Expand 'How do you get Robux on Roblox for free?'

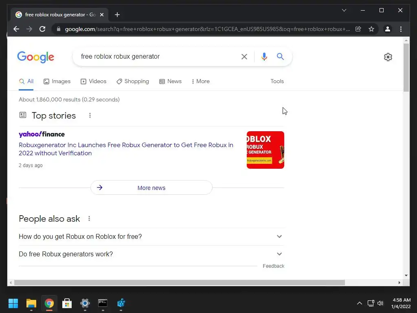tap(151, 237)
